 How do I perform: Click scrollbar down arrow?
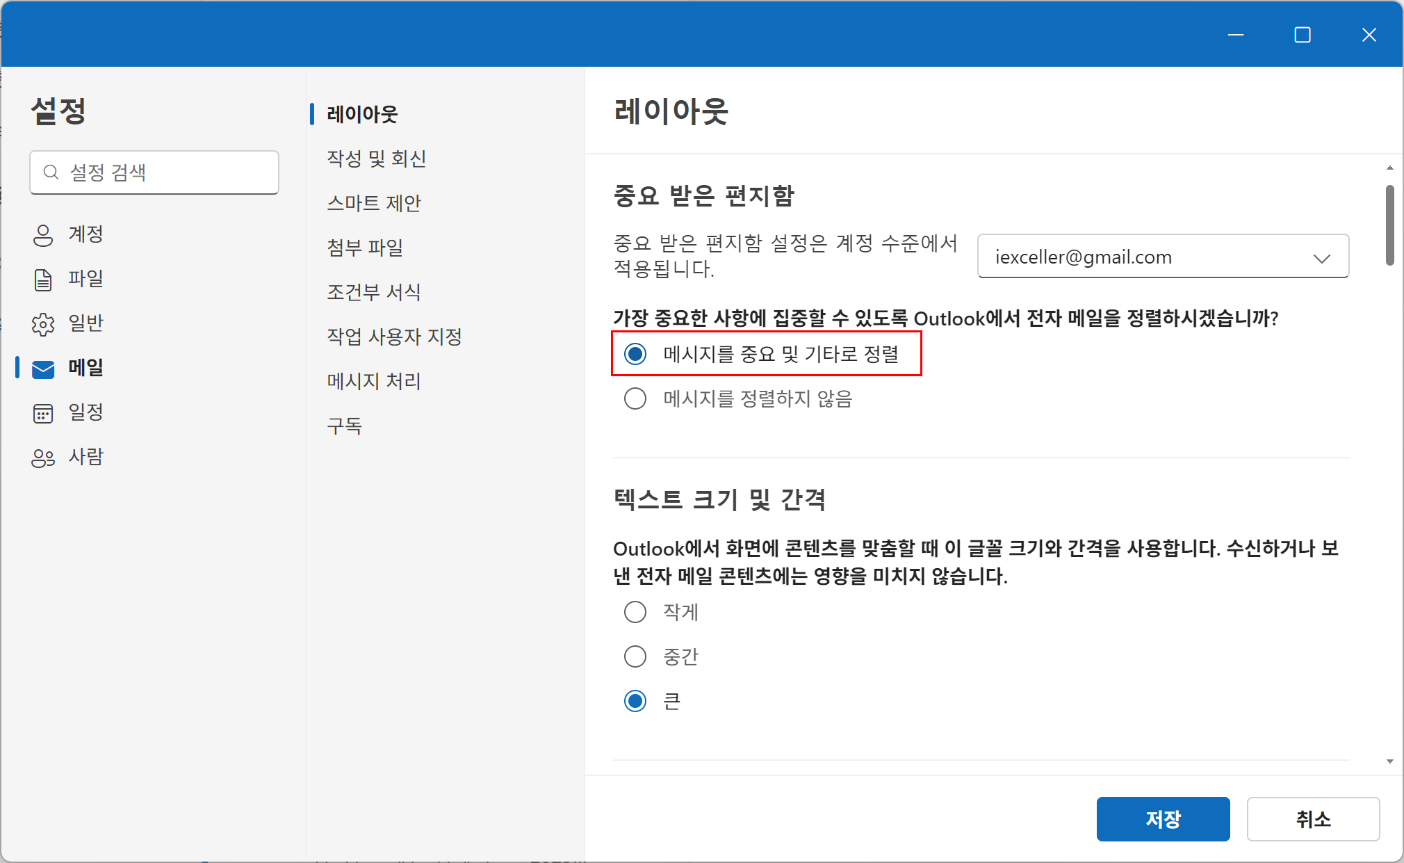tap(1389, 761)
